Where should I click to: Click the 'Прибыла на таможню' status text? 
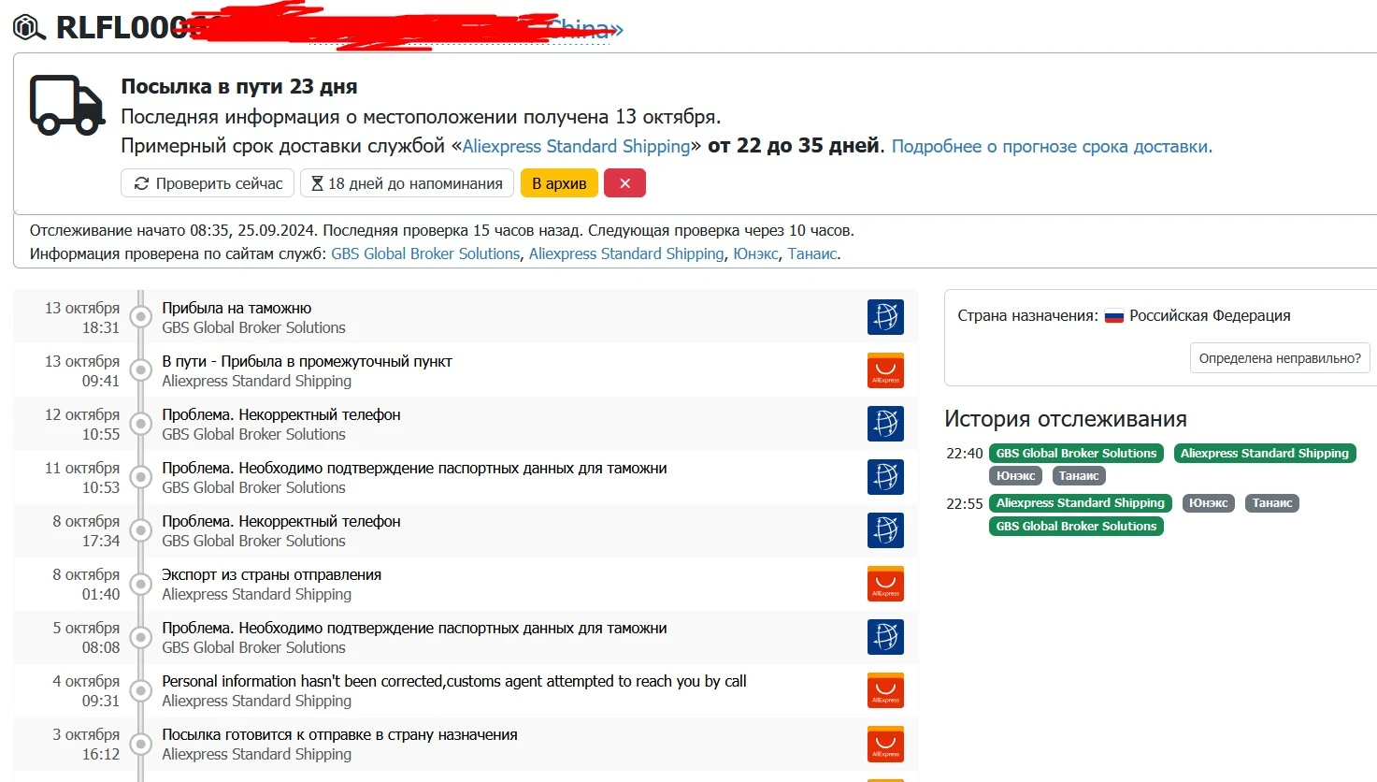(237, 308)
